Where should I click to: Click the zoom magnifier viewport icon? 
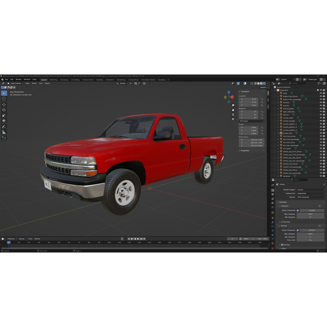click(233, 105)
